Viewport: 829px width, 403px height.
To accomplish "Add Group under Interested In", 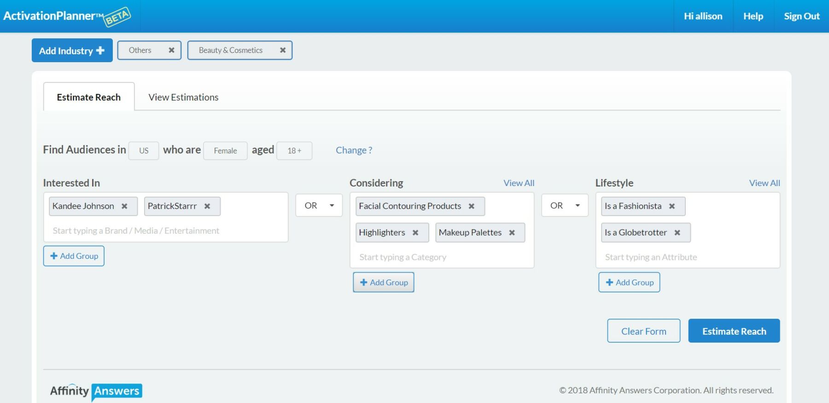I will tap(74, 256).
